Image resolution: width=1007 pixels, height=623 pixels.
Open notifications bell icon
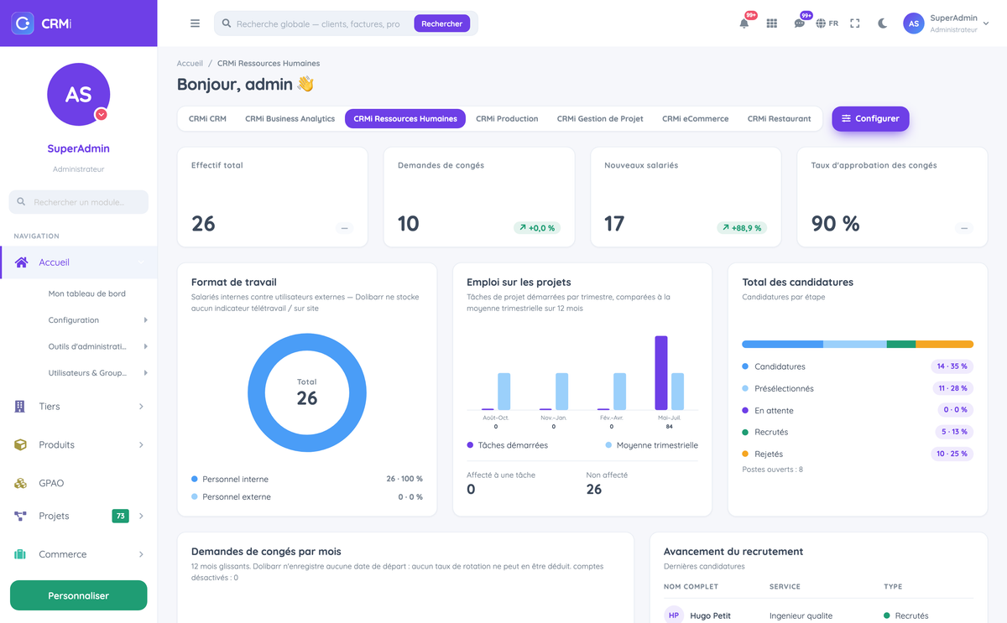click(x=744, y=23)
